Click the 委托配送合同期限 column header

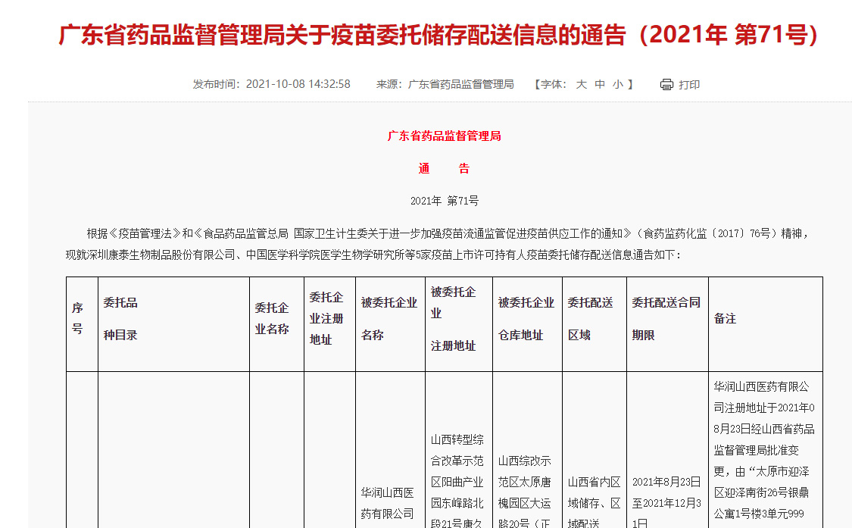(x=665, y=318)
